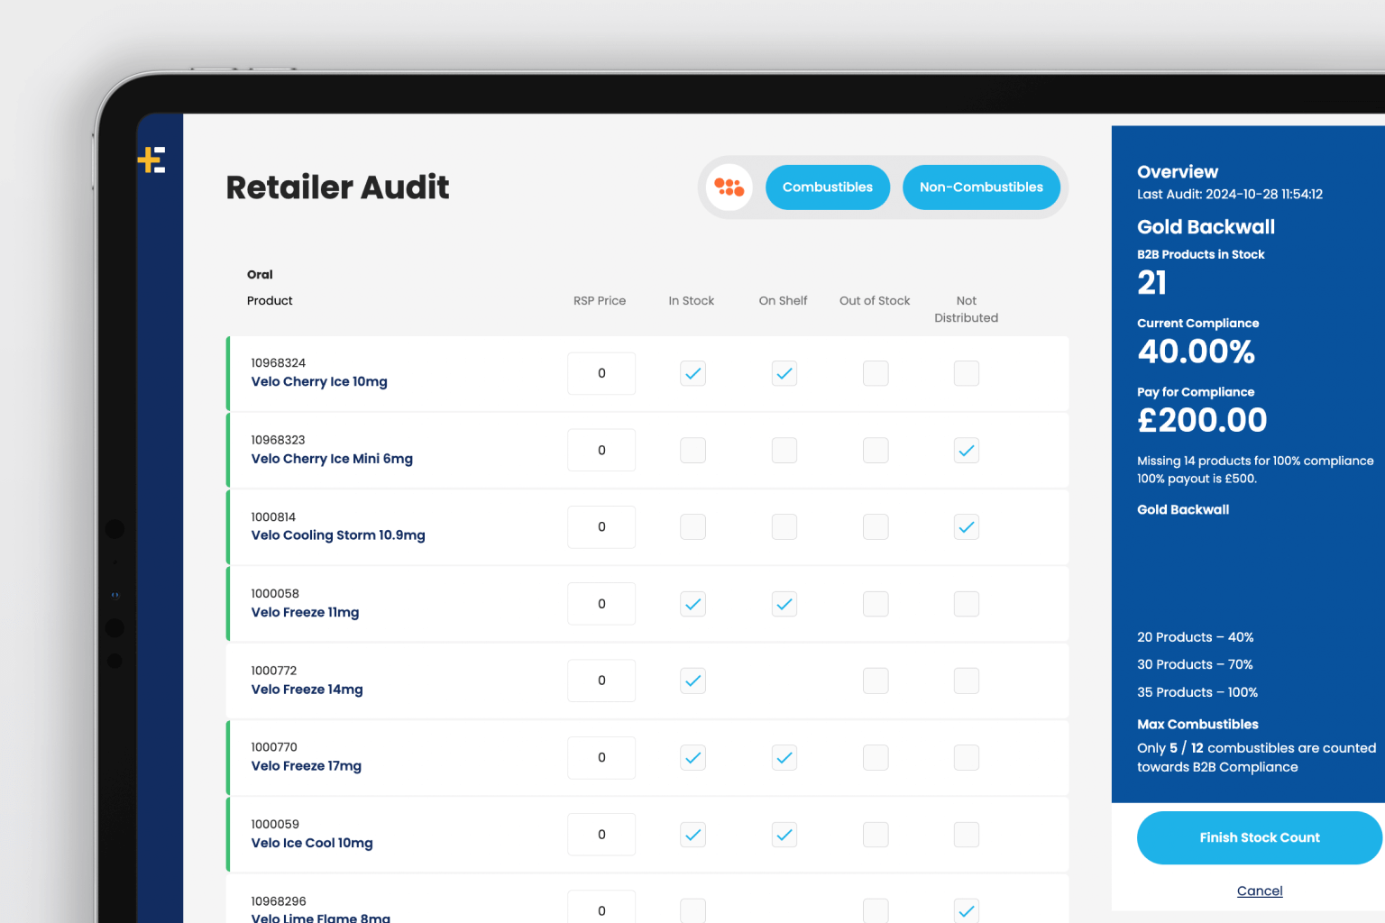This screenshot has width=1385, height=923.
Task: Open the Combustibles category
Action: coord(828,187)
